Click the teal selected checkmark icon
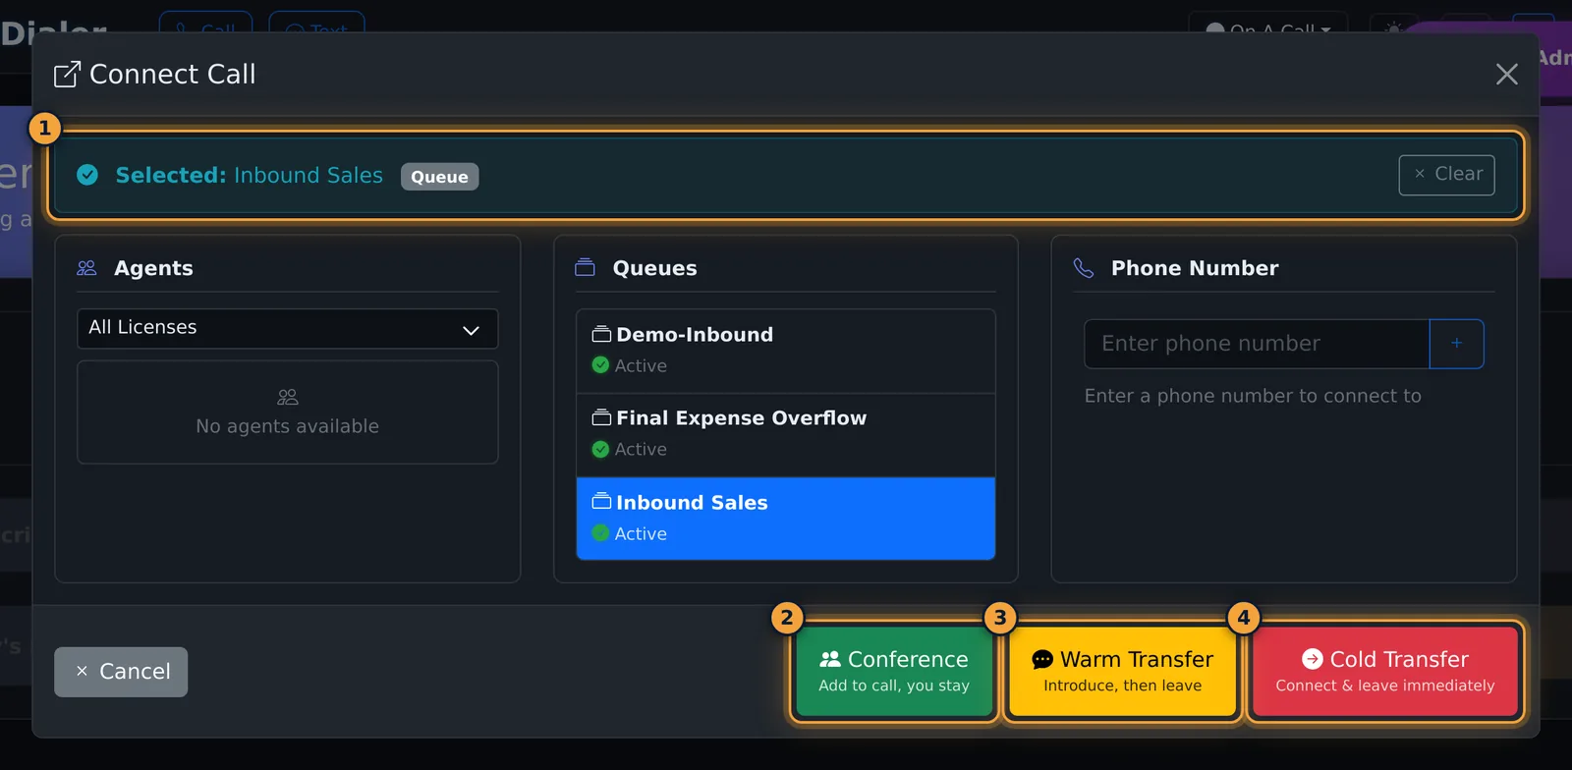 click(87, 175)
